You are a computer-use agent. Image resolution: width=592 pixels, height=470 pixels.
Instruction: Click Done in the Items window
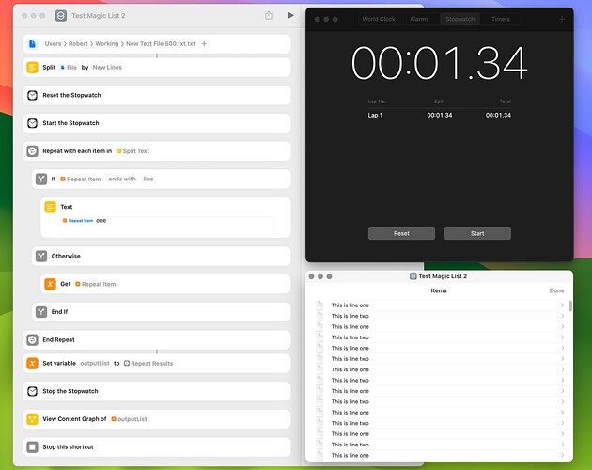click(x=556, y=290)
